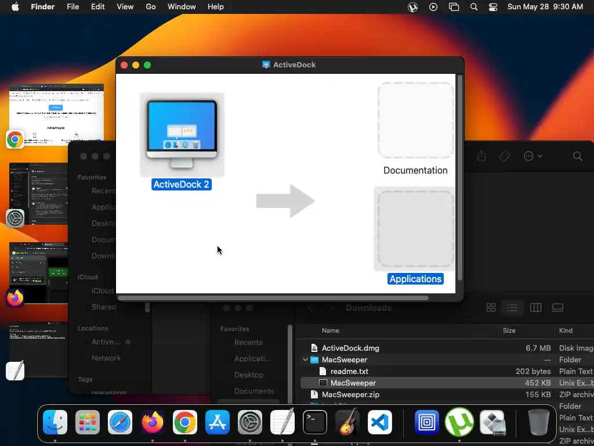Switch Downloads window to gallery view
This screenshot has height=446, width=594.
(x=557, y=308)
